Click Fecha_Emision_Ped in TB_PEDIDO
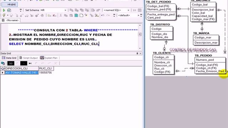 pyautogui.click(x=210, y=71)
